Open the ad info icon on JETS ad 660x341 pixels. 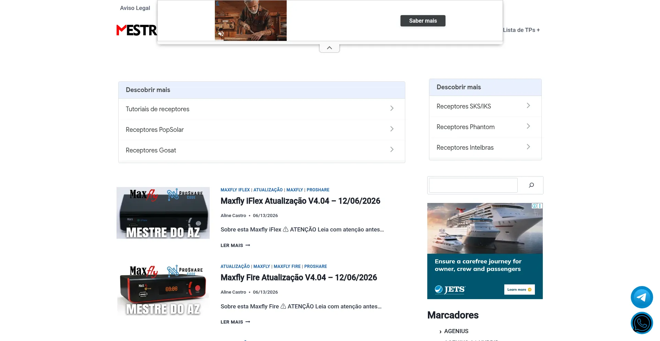click(x=535, y=206)
